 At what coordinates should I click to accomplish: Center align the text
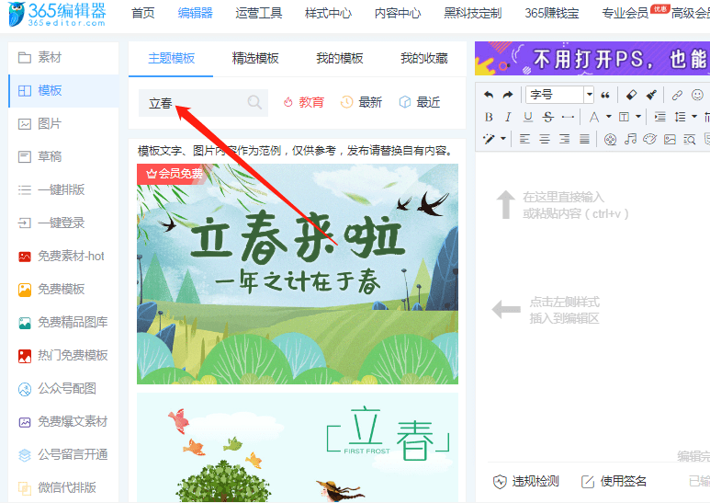[545, 139]
